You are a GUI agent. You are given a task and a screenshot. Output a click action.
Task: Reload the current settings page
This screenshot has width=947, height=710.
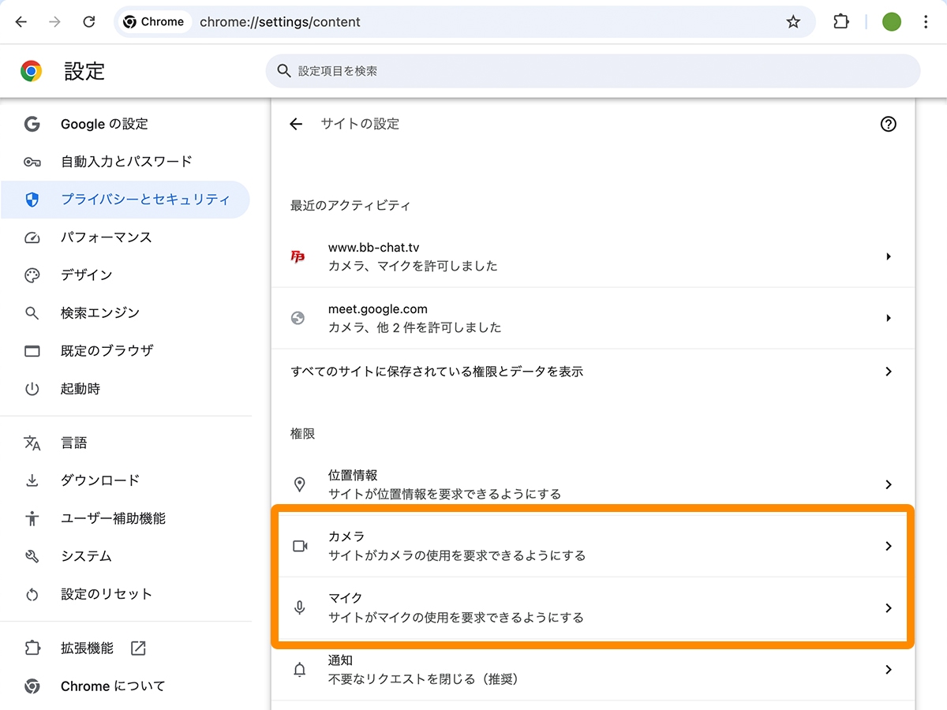pos(89,21)
